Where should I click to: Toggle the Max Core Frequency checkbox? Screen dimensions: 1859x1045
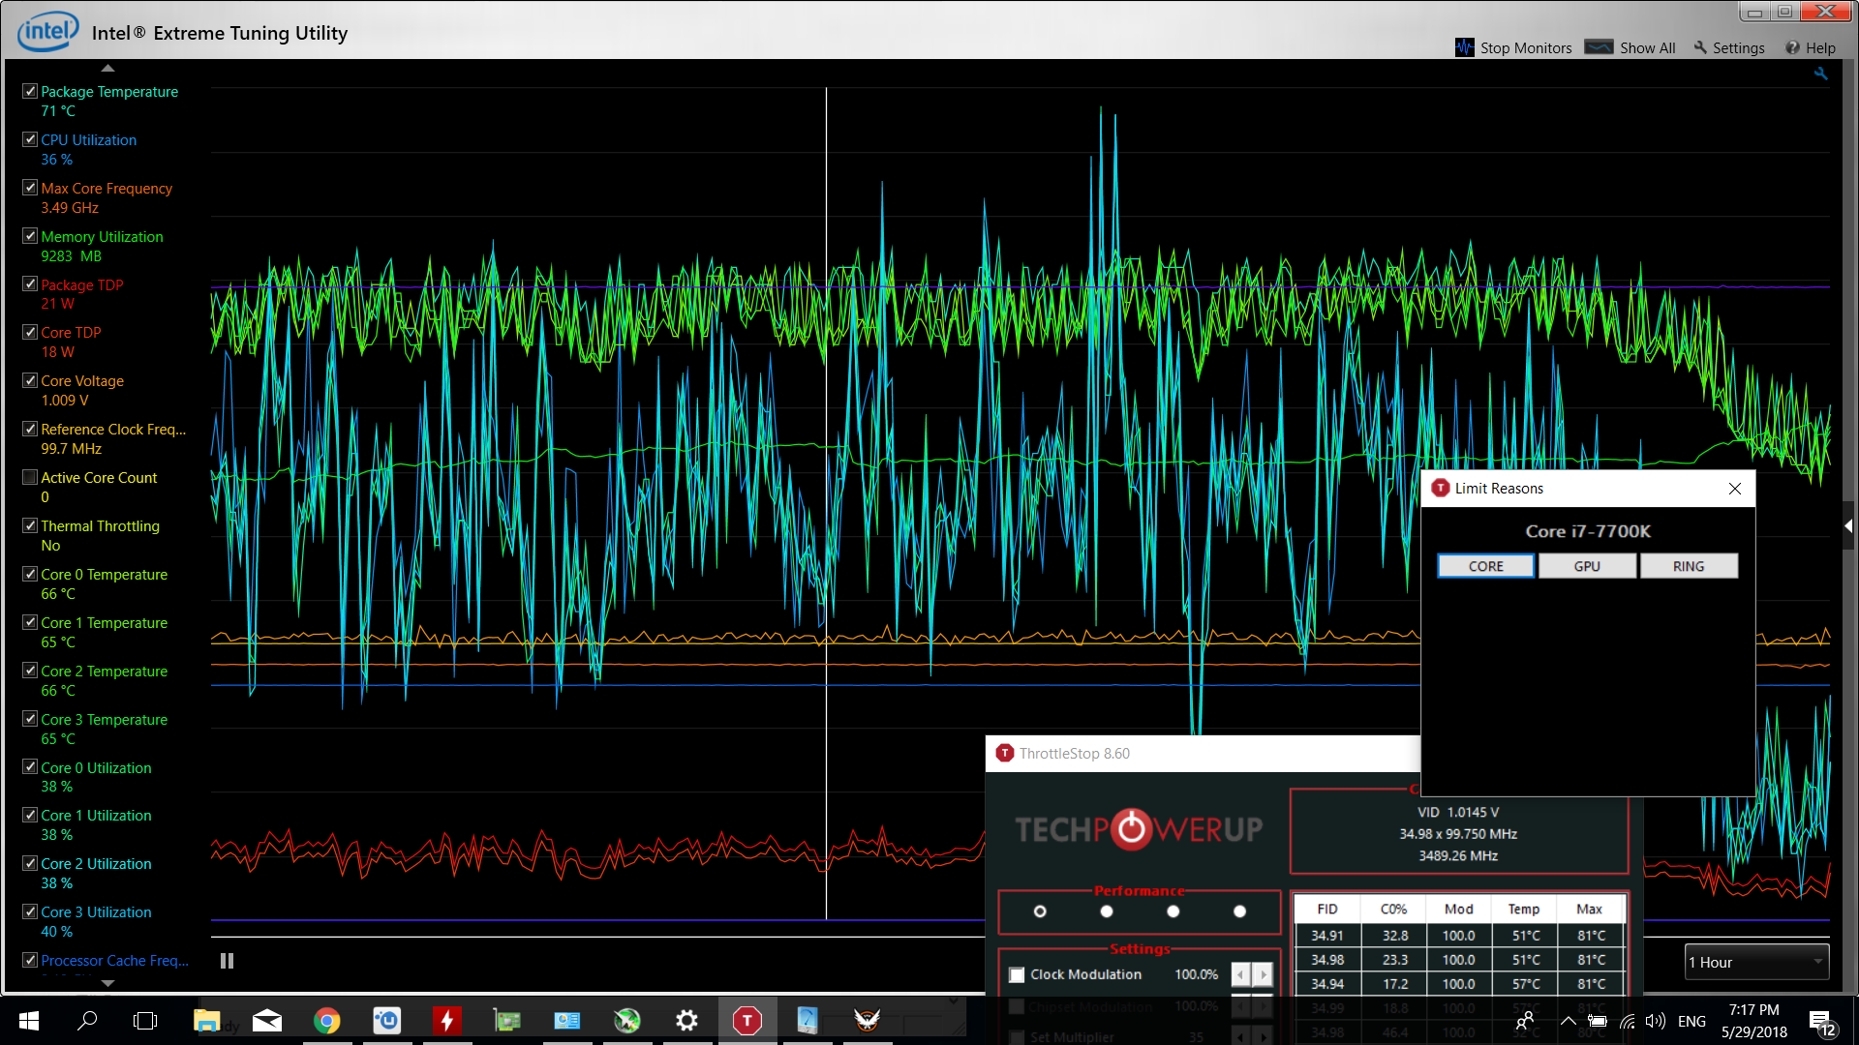(x=30, y=188)
